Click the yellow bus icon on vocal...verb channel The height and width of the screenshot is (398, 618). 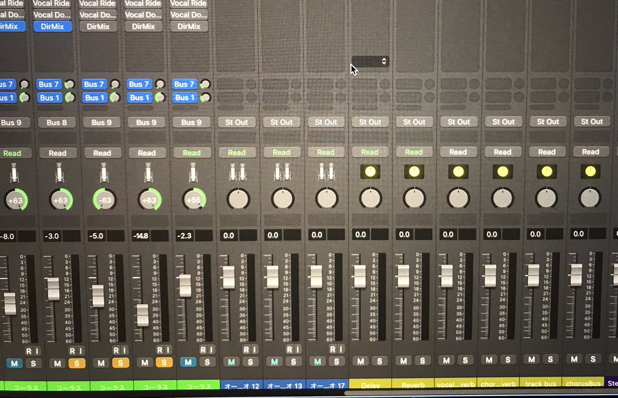458,171
